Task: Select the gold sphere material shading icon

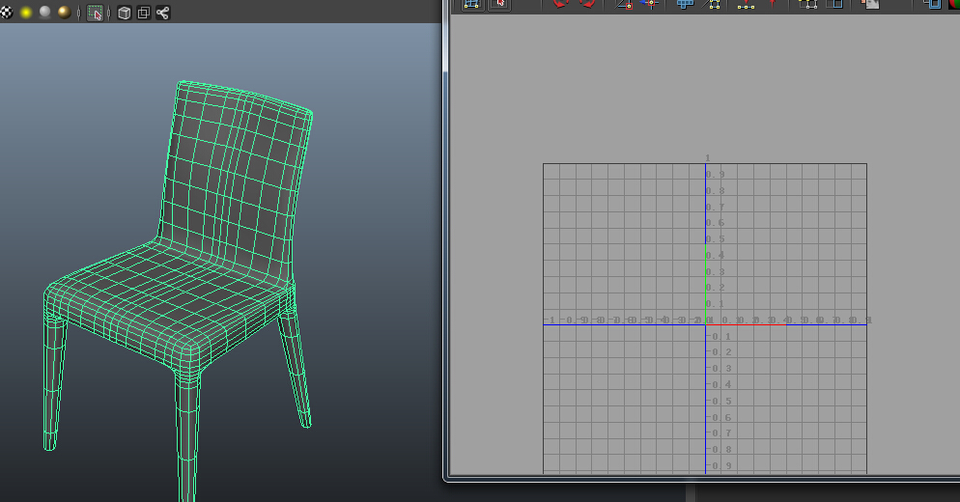Action: pyautogui.click(x=64, y=13)
